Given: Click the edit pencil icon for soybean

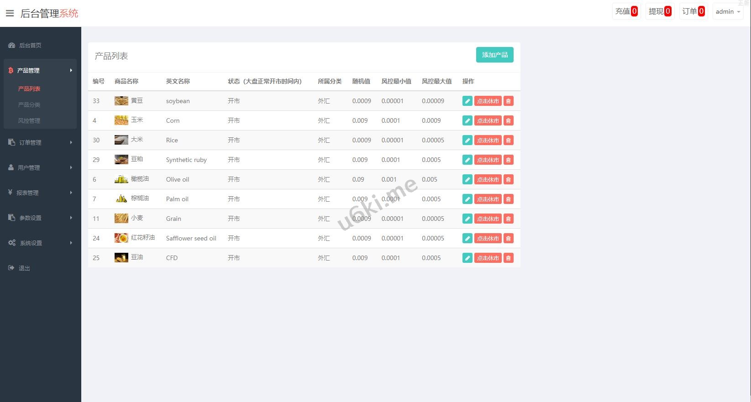Looking at the screenshot, I should [x=467, y=101].
